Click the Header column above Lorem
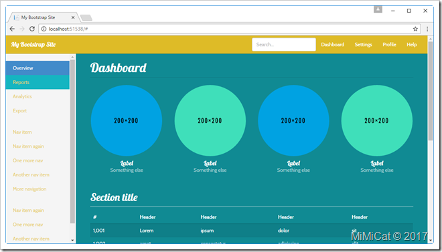Image resolution: width=442 pixels, height=252 pixels. click(148, 217)
